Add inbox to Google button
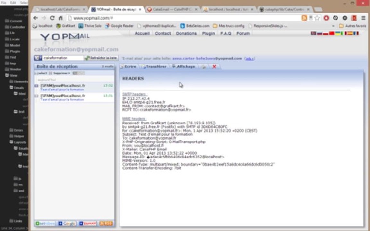 (67, 223)
